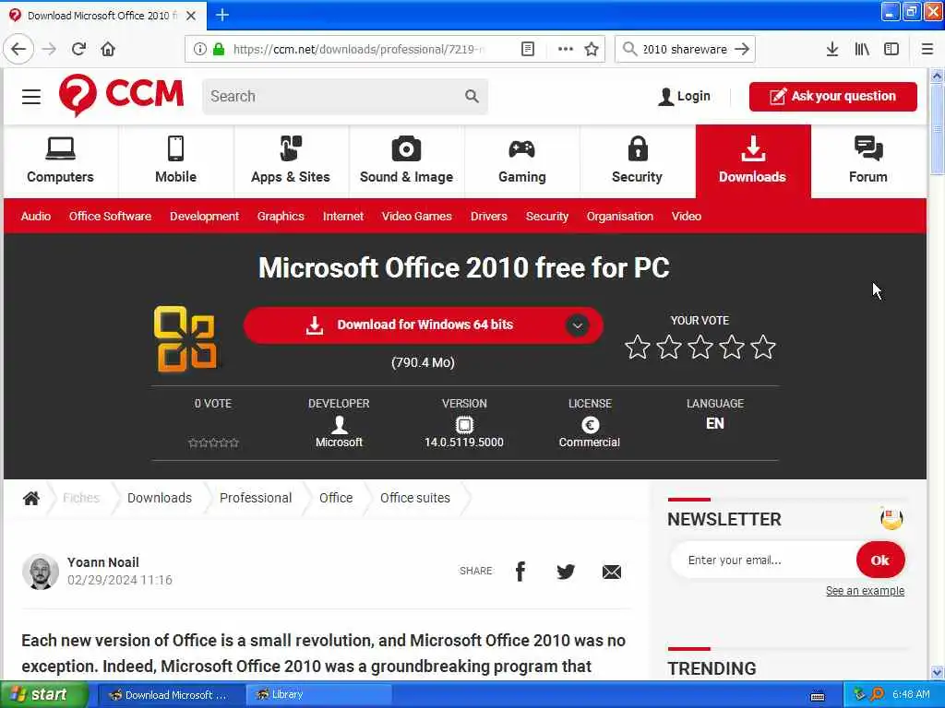
Task: Show site information icon in address bar
Action: click(x=200, y=49)
